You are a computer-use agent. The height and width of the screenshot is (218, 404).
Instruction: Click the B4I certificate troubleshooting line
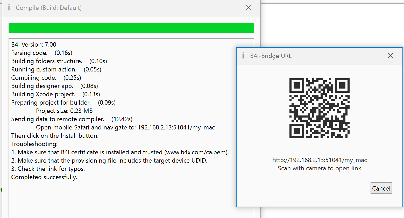pos(120,152)
